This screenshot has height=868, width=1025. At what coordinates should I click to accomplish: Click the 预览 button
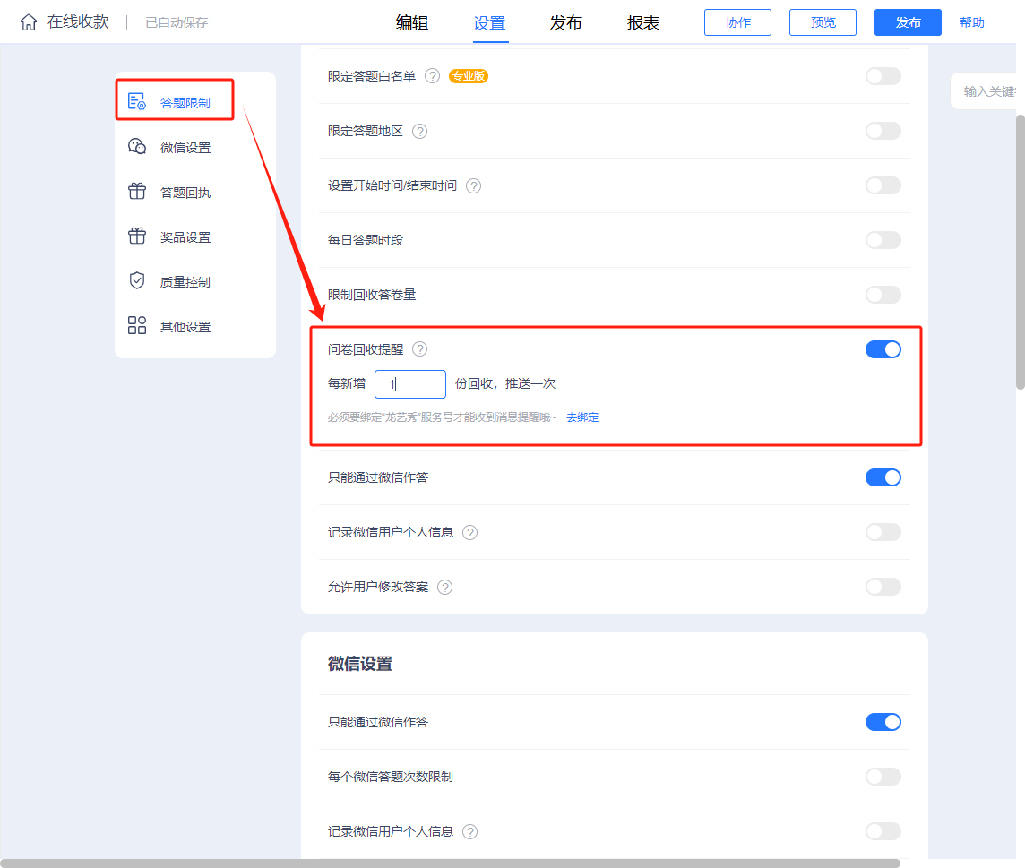tap(823, 22)
